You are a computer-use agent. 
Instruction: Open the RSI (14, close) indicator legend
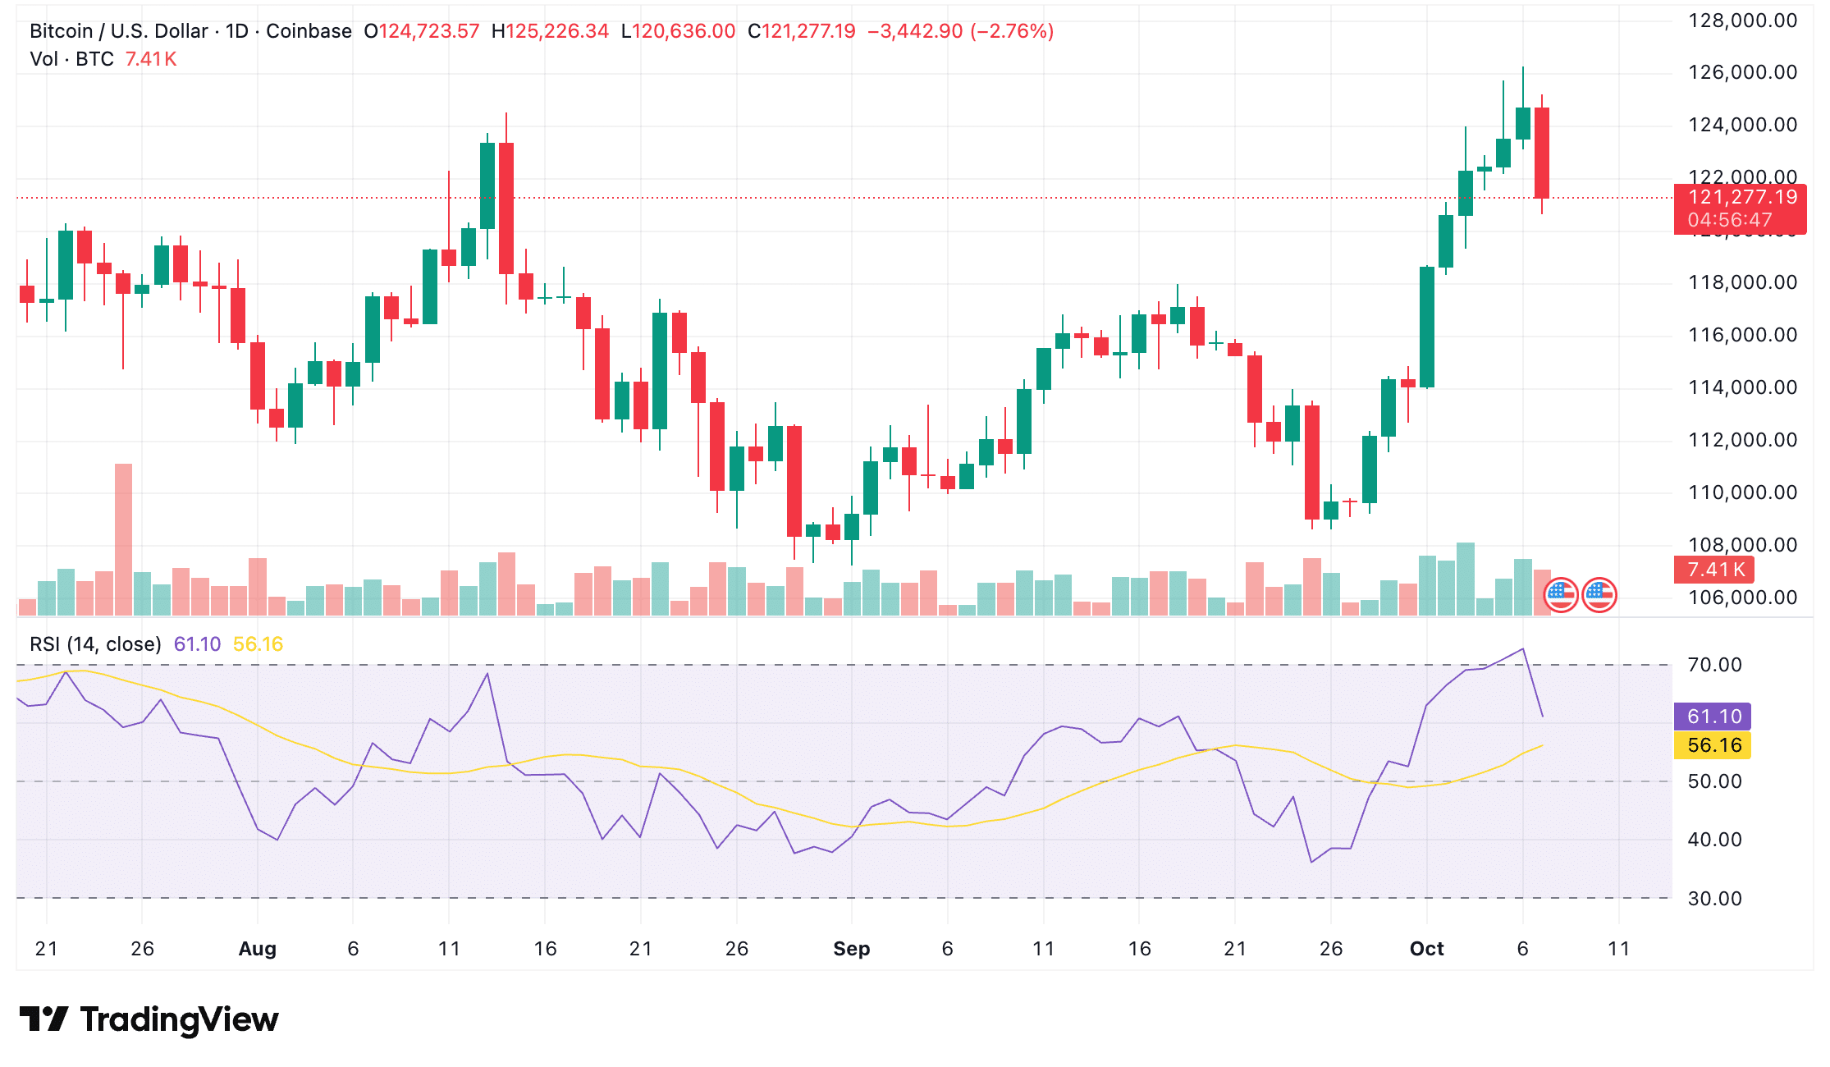(x=95, y=644)
